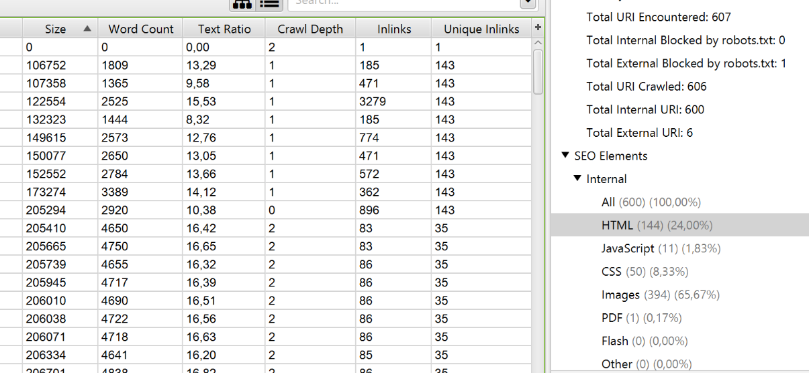Click the Crawl Depth column header
The image size is (809, 373).
[x=310, y=29]
